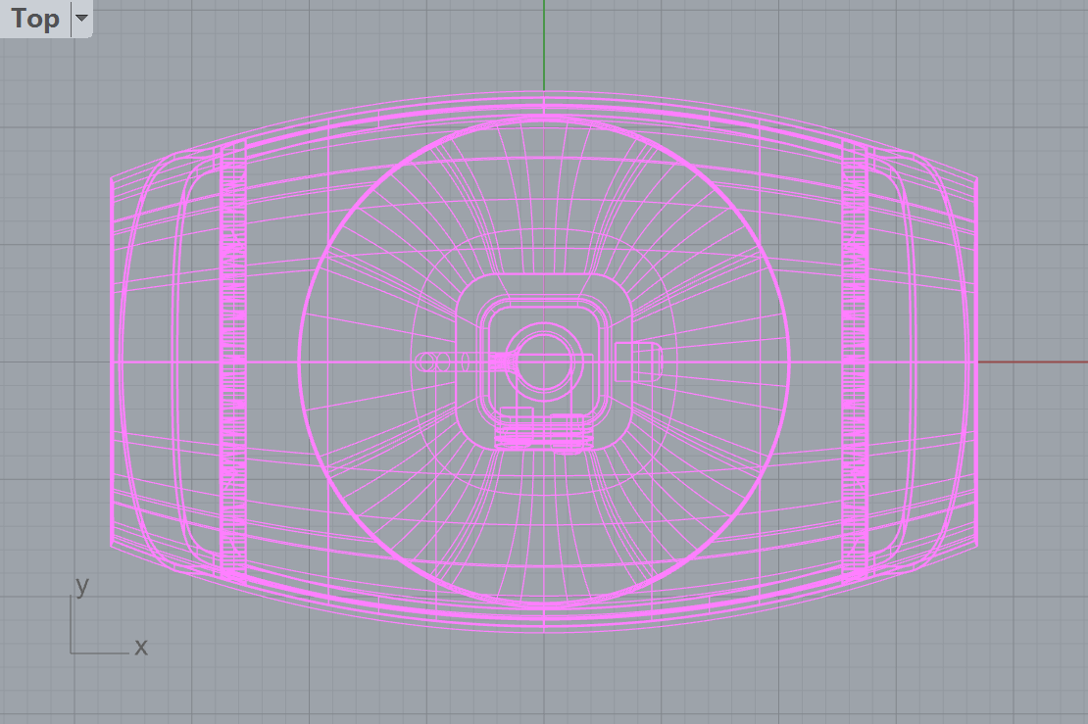Screen dimensions: 1088x724
Task: Click the red X axis line right of model
Action: [x=1029, y=362]
